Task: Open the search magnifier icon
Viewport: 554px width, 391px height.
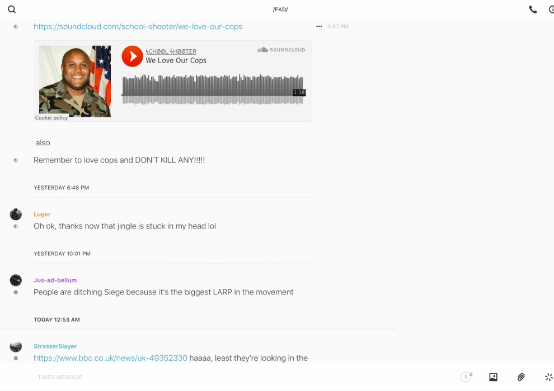Action: pyautogui.click(x=12, y=9)
